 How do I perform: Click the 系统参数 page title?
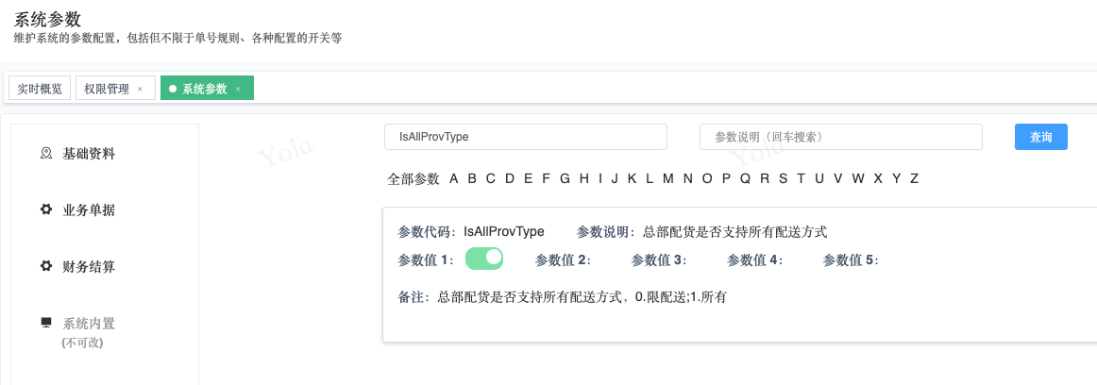(x=47, y=19)
